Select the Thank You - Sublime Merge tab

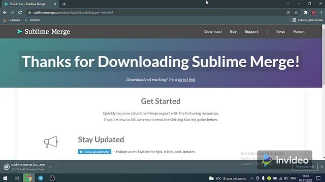(30, 4)
